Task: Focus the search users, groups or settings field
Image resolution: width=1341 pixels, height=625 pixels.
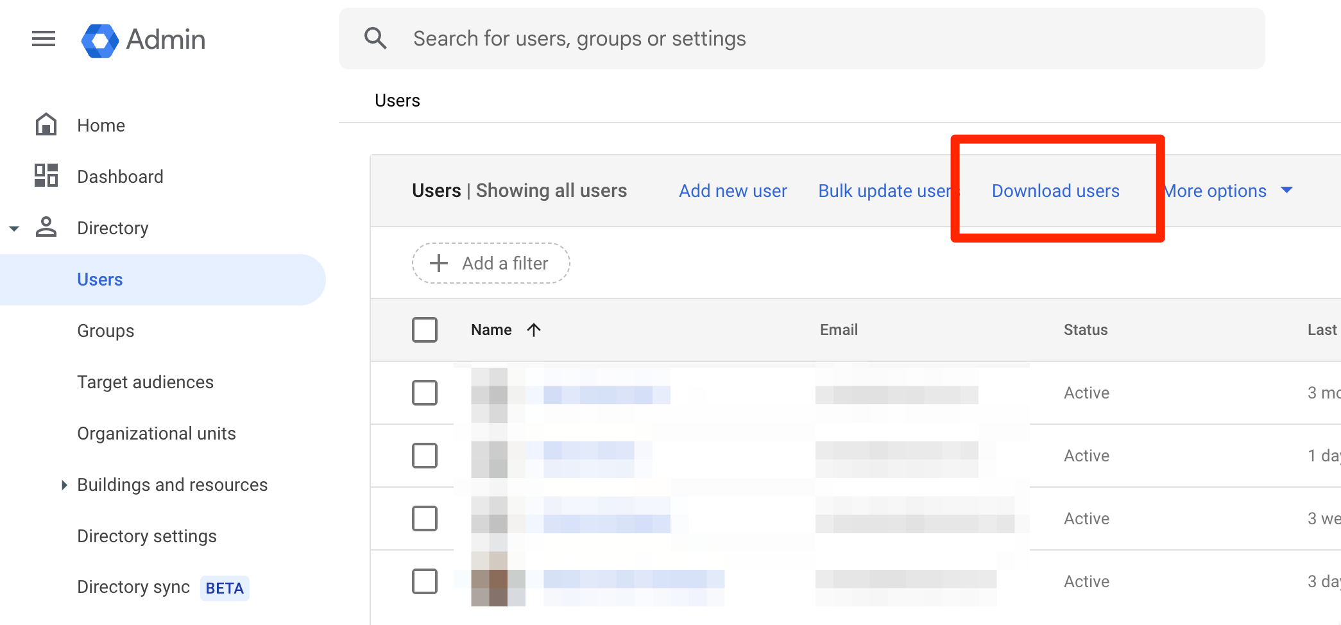Action: [x=802, y=39]
